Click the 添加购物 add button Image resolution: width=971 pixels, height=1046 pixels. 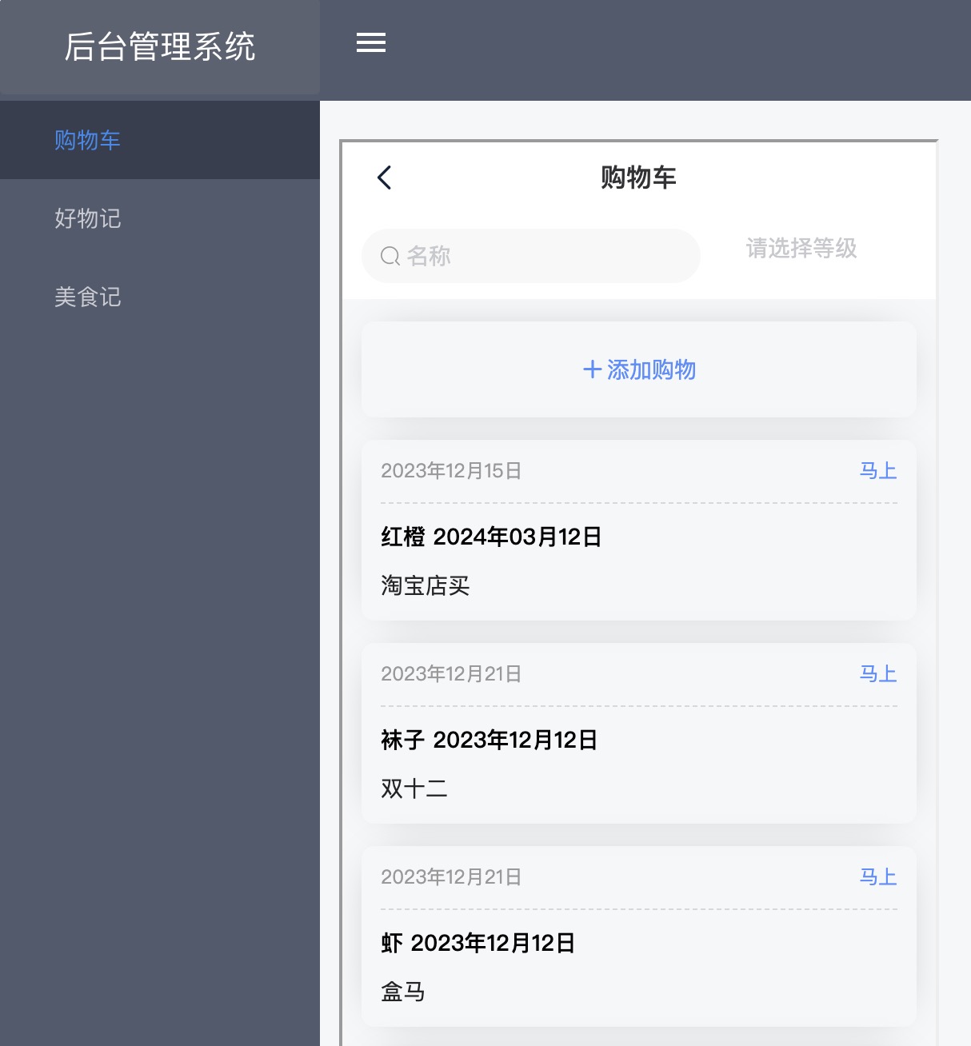[x=639, y=369]
